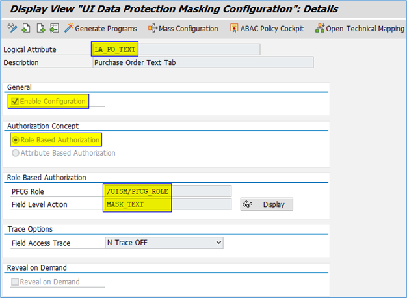Click the Field Level Action MASK_TEXT field
The height and width of the screenshot is (298, 407).
(x=168, y=204)
